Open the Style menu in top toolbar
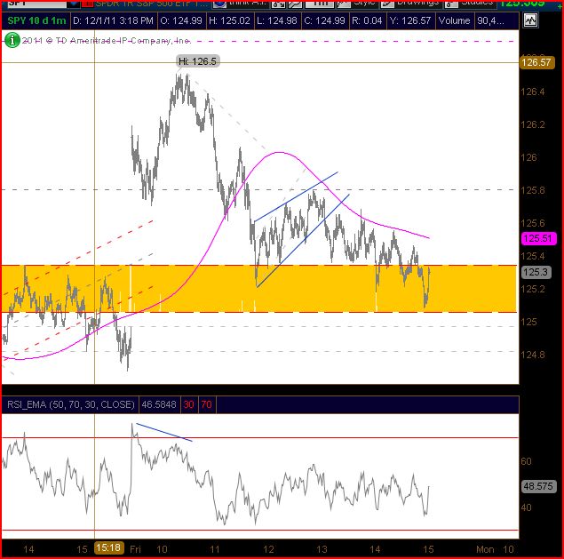 [x=357, y=4]
